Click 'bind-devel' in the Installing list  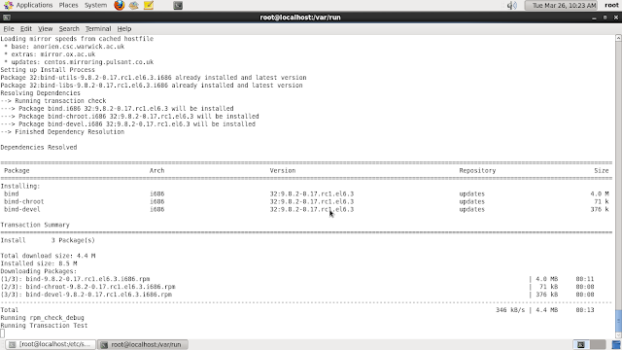(x=22, y=210)
